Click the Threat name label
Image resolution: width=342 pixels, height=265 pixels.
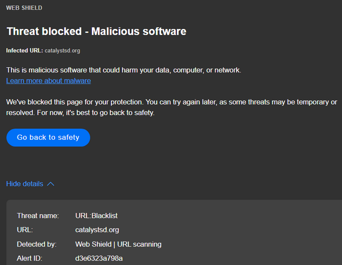pyautogui.click(x=38, y=216)
